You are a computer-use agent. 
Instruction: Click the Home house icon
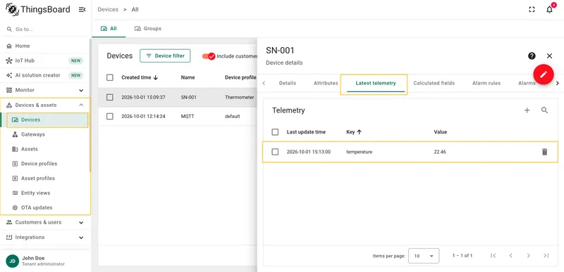coord(9,46)
